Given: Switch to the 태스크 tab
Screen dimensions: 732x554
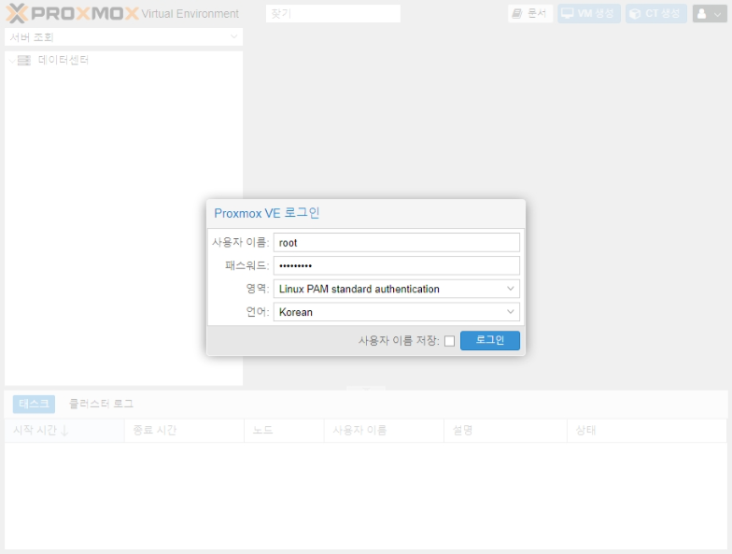Looking at the screenshot, I should (x=34, y=404).
